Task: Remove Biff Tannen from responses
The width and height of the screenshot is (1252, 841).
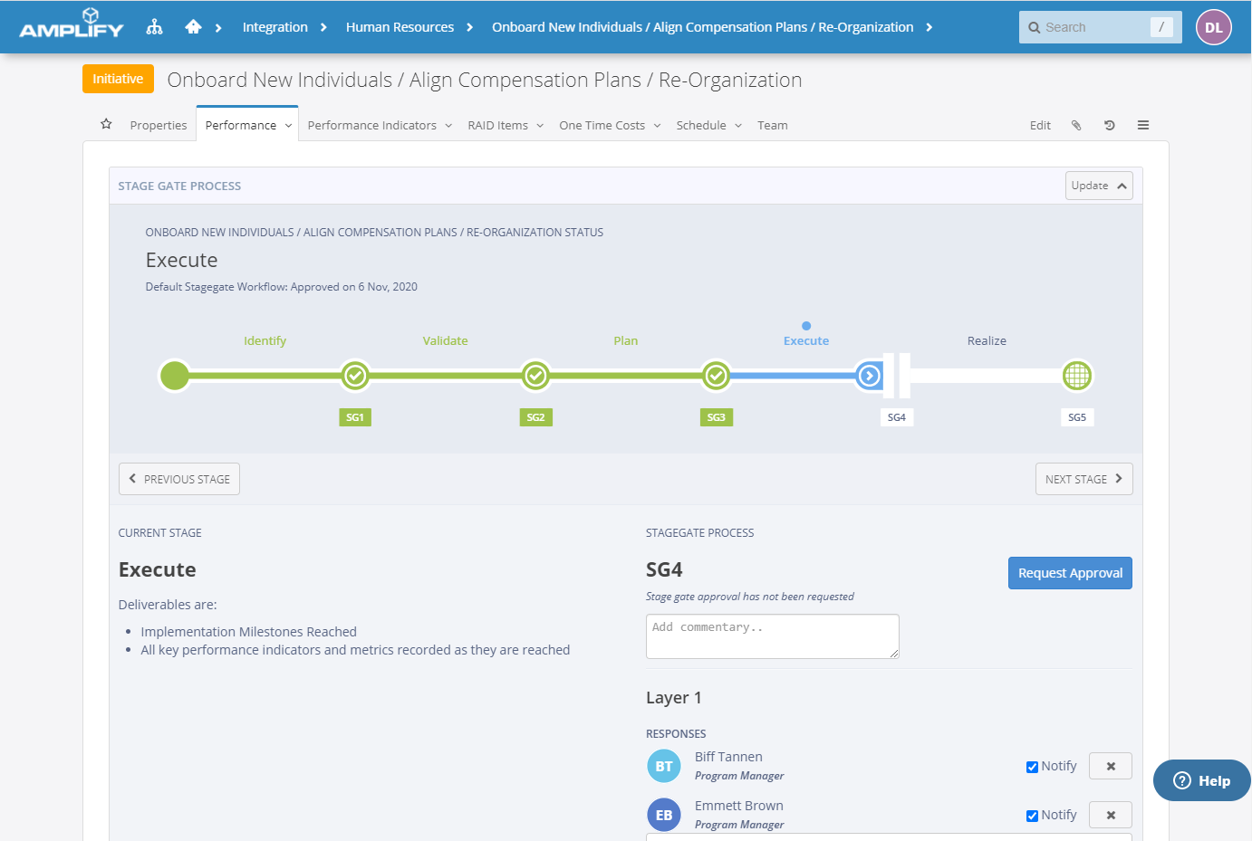Action: (x=1111, y=766)
